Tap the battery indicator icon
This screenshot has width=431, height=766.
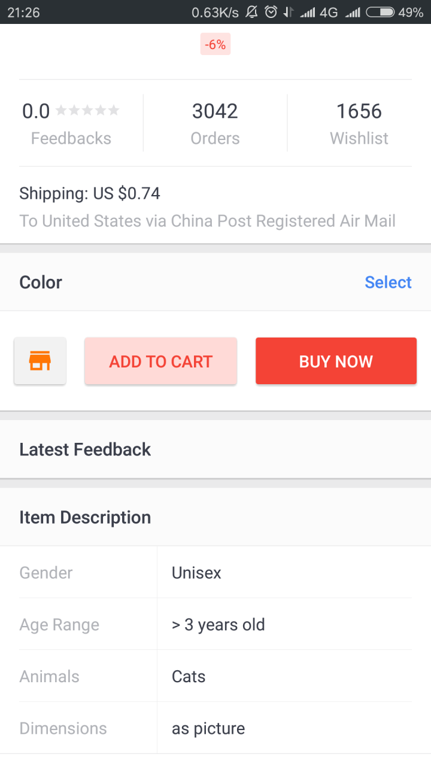click(x=380, y=12)
